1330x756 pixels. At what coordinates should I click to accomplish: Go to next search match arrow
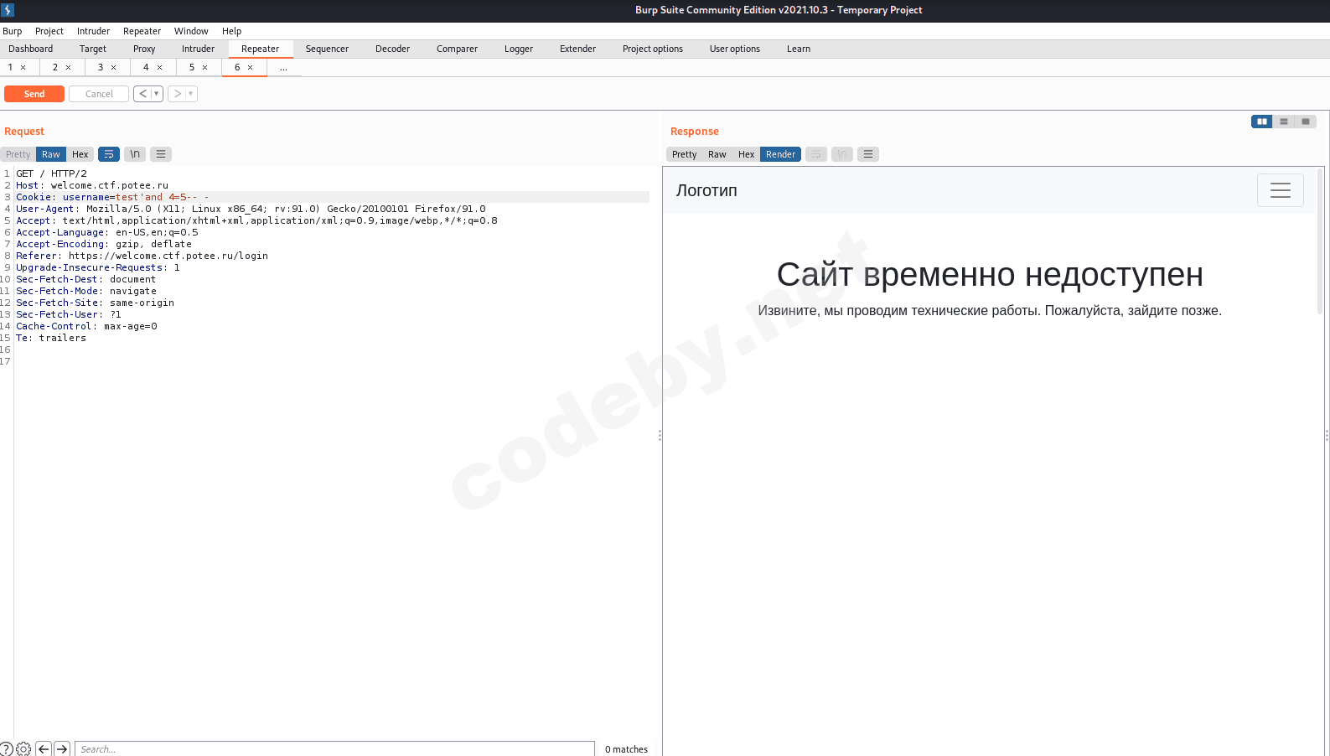click(62, 749)
